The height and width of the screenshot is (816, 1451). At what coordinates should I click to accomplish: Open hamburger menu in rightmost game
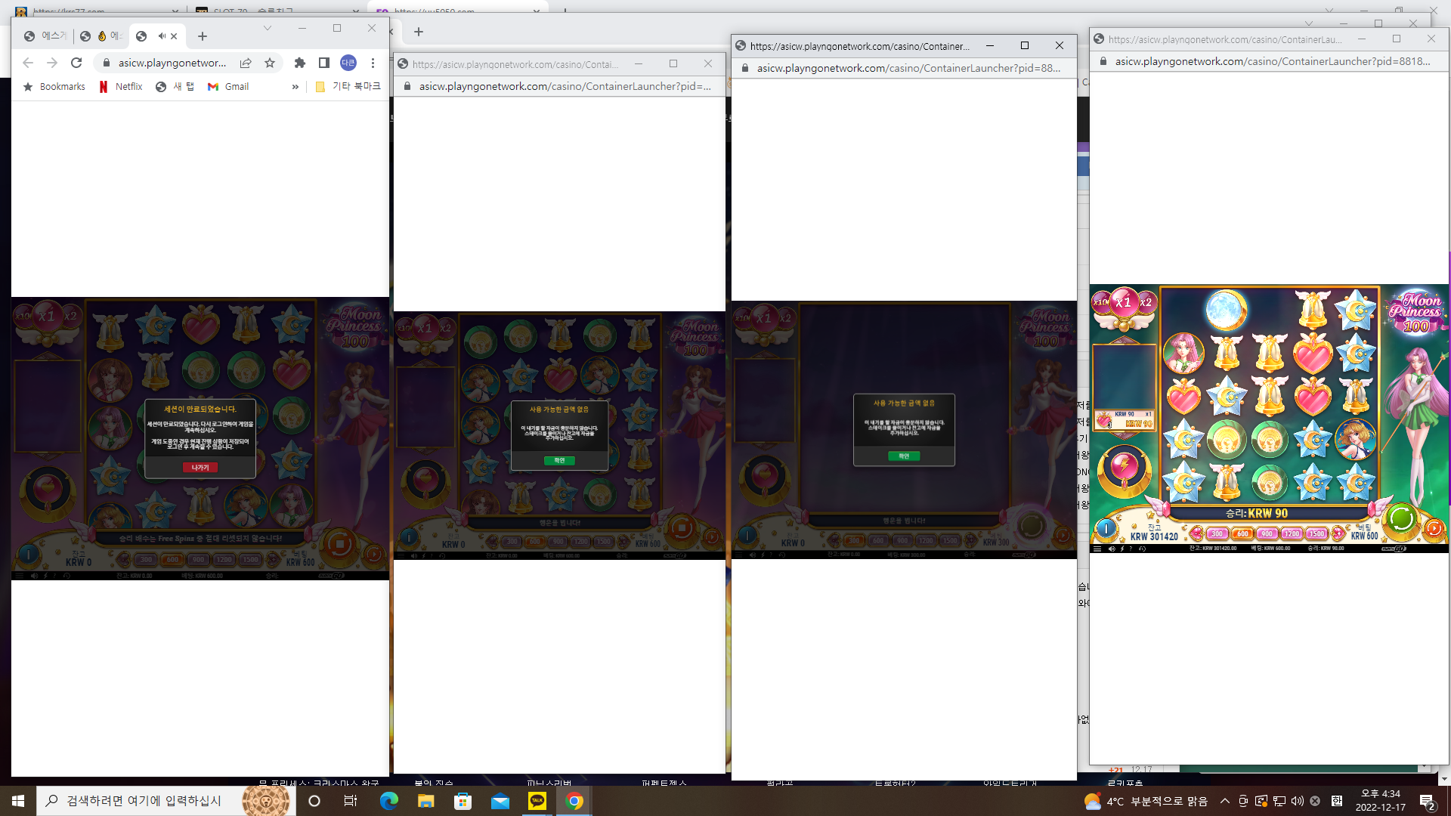[x=1097, y=549]
